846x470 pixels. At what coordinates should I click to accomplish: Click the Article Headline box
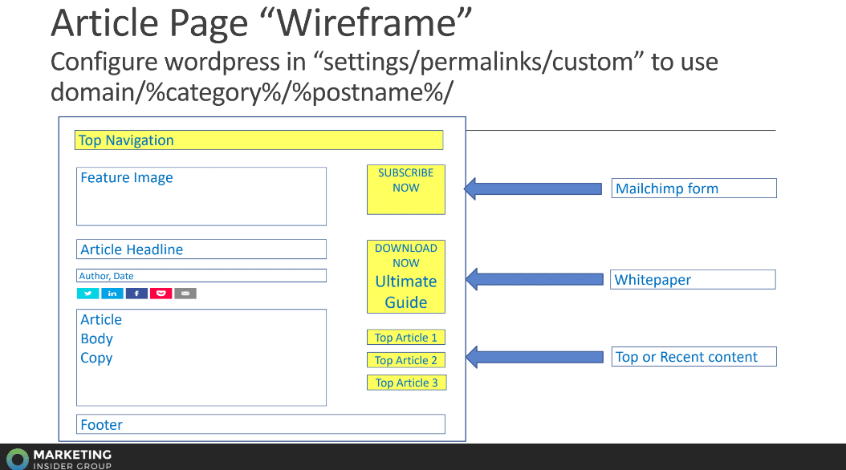point(201,249)
